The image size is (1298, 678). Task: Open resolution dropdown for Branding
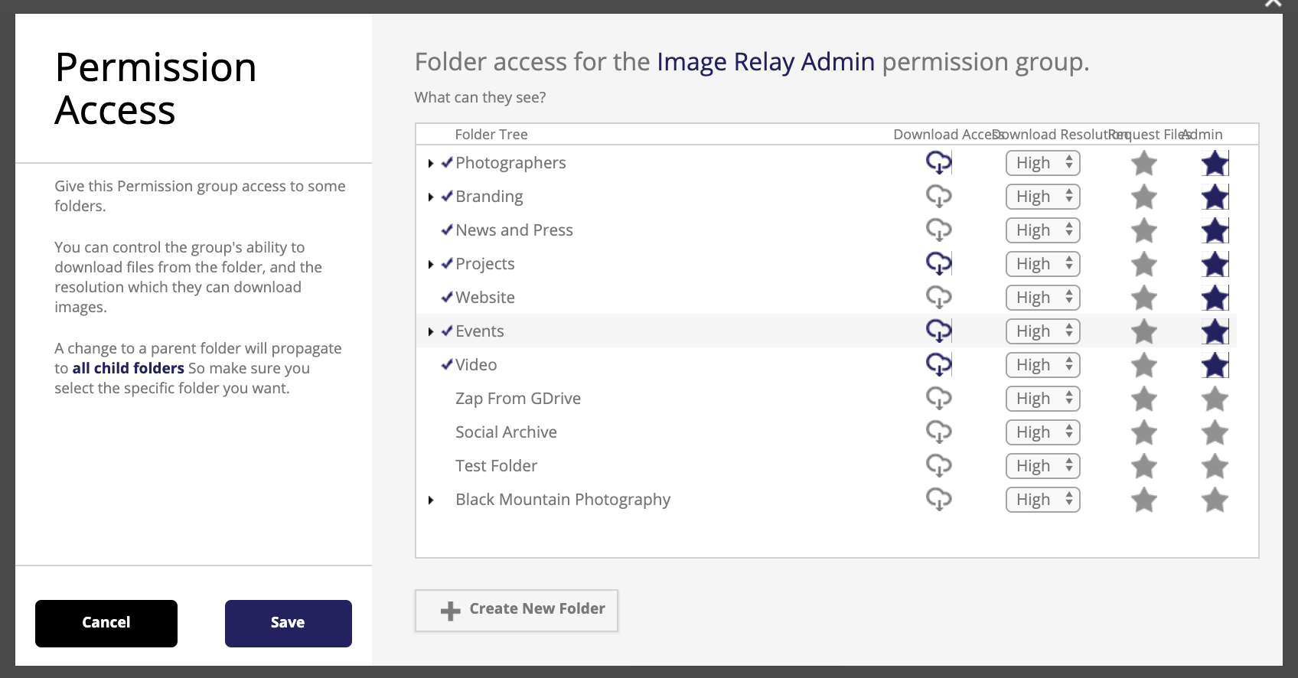point(1043,197)
